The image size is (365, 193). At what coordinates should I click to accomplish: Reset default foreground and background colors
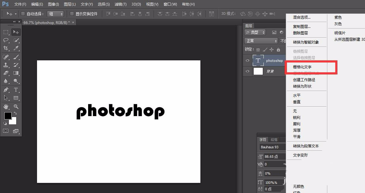pos(5,123)
